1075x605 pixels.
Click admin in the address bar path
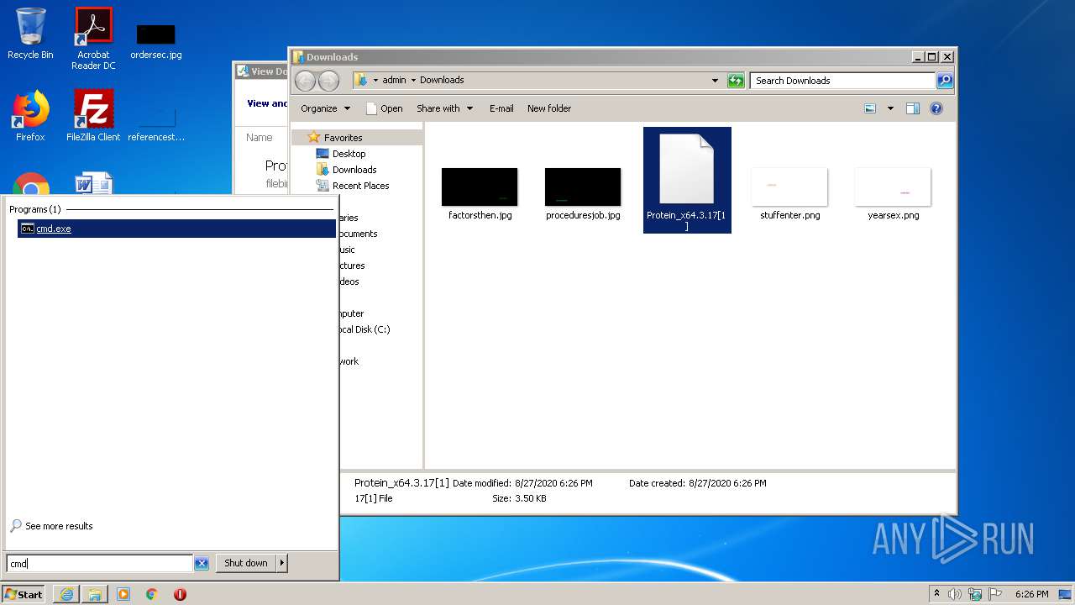tap(394, 80)
